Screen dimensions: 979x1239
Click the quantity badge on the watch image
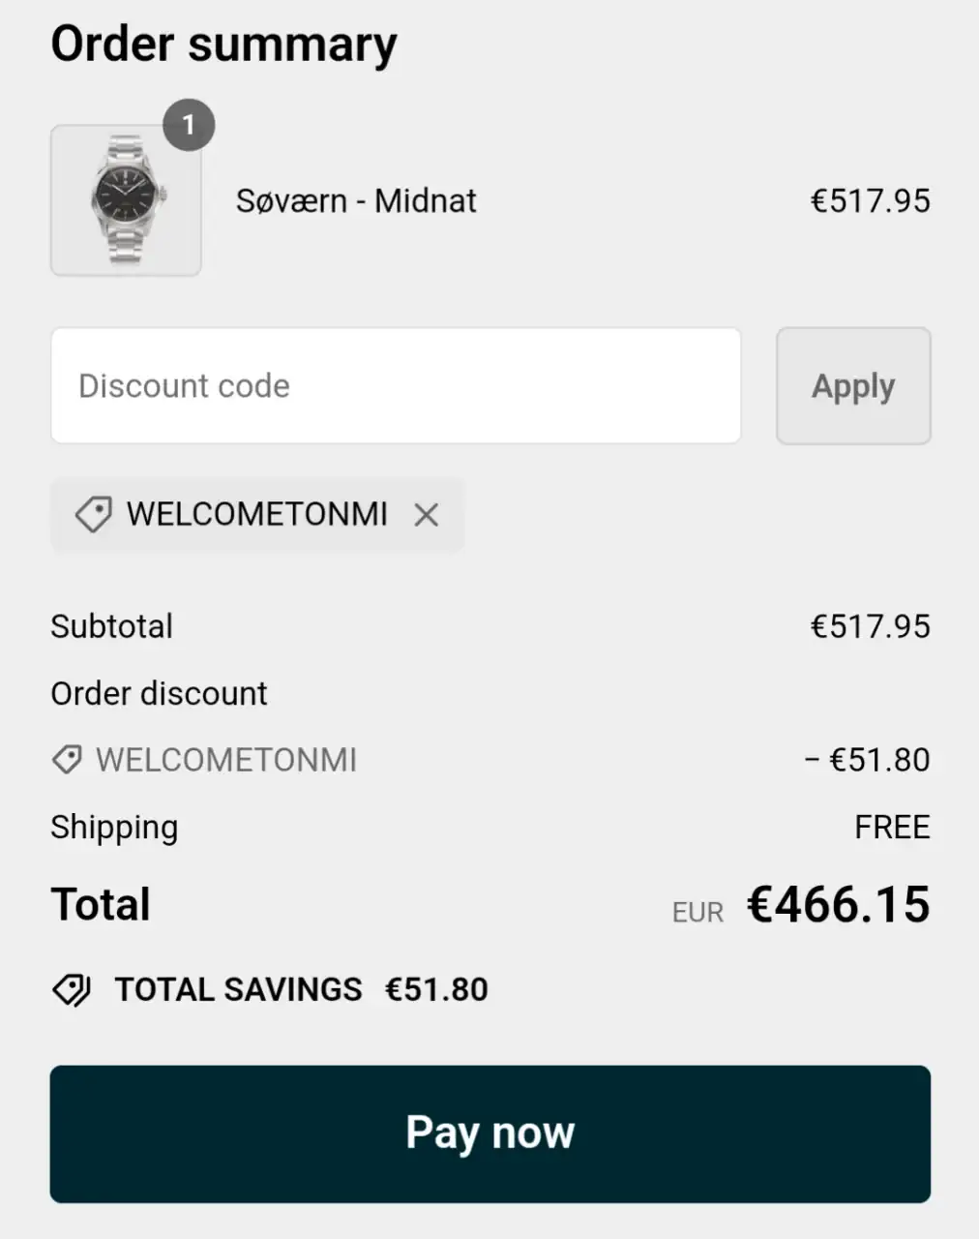189,125
